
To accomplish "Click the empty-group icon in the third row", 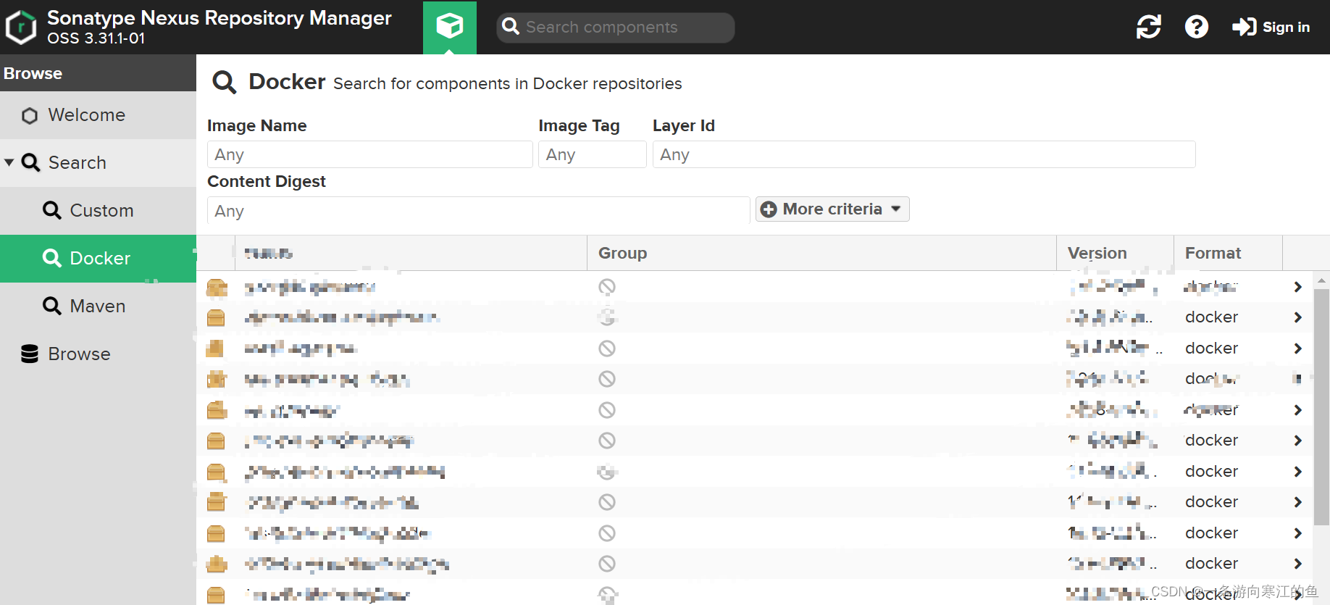I will [x=607, y=349].
